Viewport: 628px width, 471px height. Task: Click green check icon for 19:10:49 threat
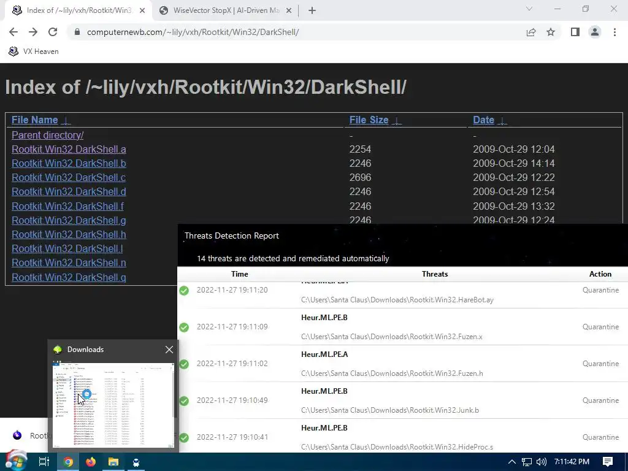[184, 401]
